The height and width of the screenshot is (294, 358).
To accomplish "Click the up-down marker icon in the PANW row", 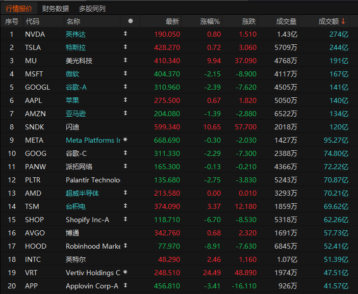I will click(x=125, y=166).
